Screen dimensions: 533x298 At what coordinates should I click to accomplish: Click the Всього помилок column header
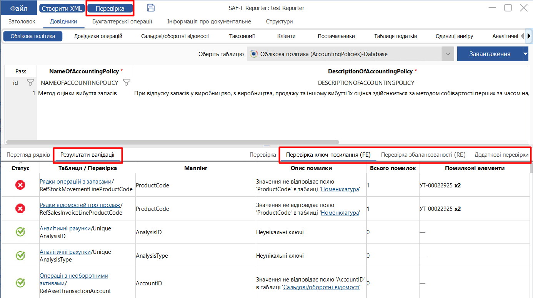tap(393, 168)
